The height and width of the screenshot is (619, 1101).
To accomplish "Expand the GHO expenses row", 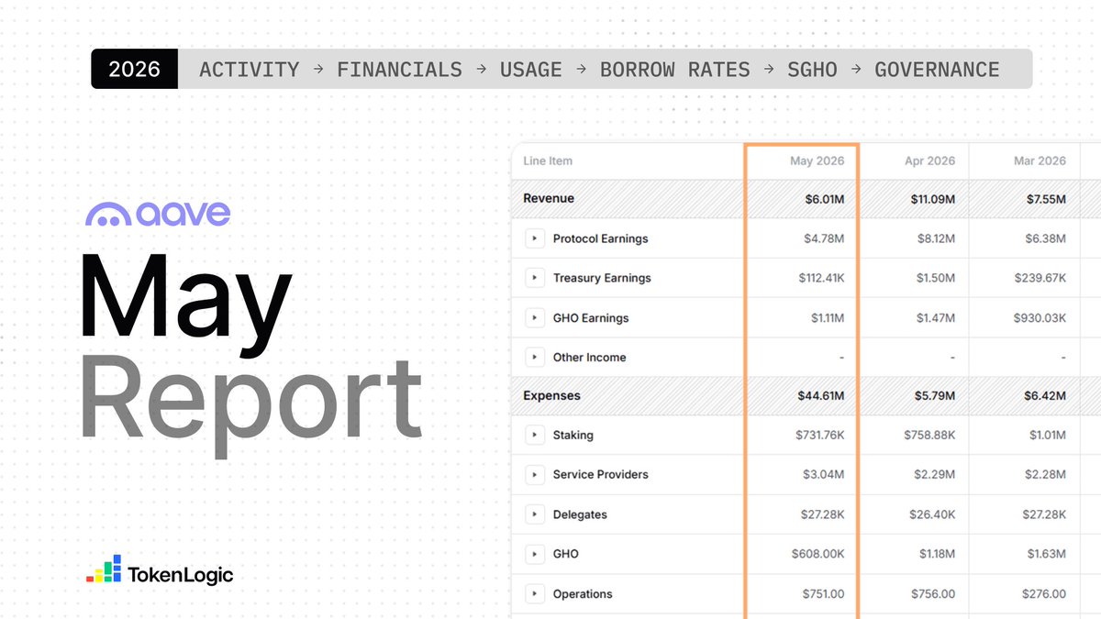I will pos(534,554).
